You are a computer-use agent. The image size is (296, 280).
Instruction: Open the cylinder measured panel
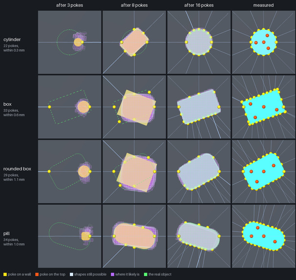264,42
